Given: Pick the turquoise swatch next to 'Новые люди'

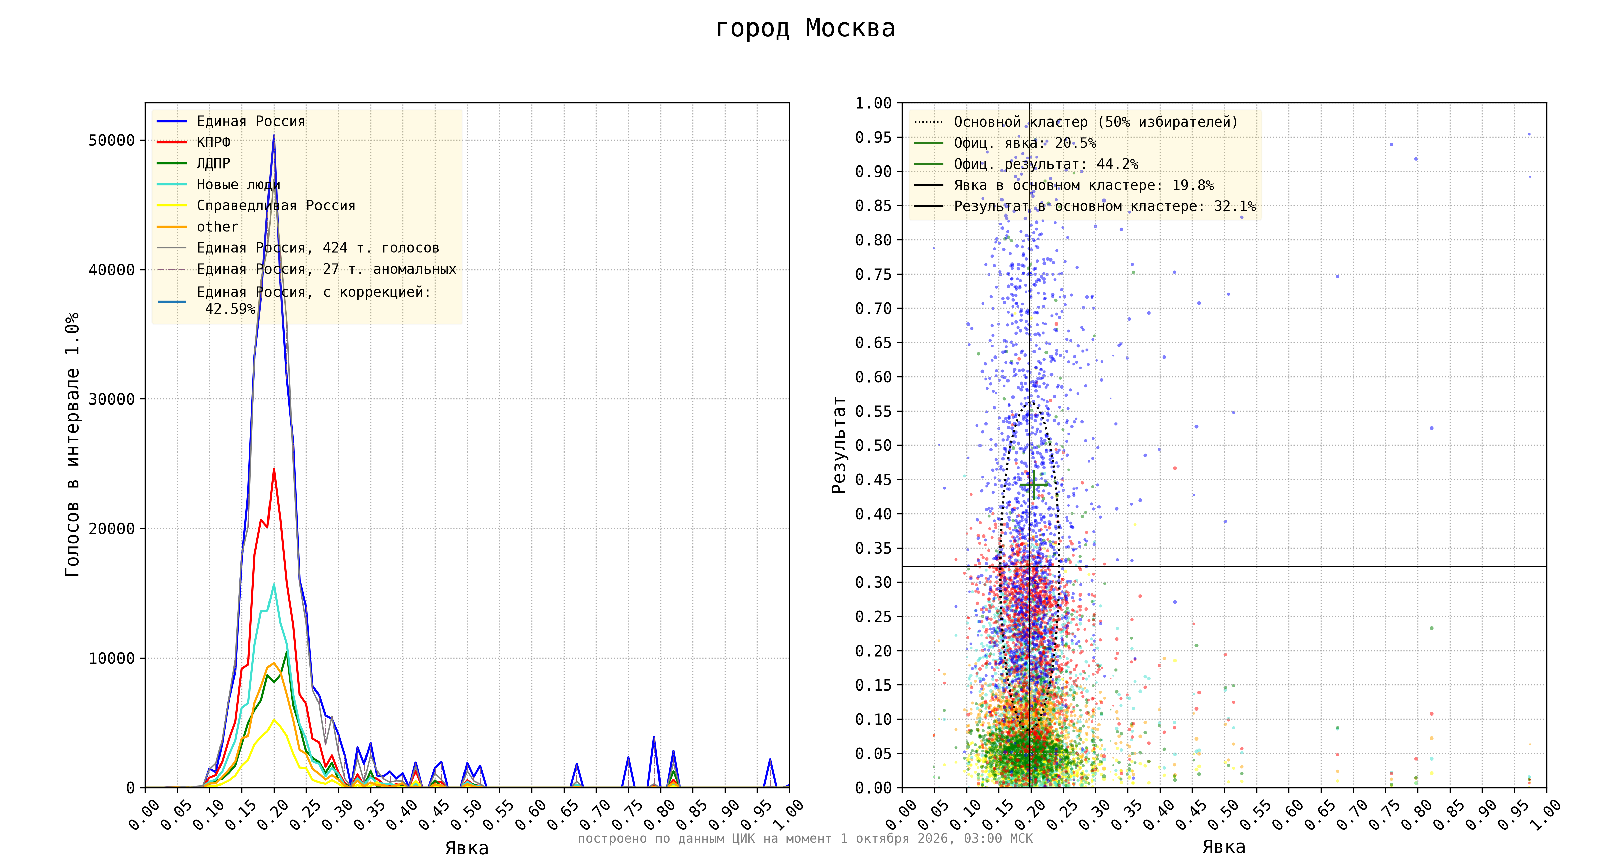Looking at the screenshot, I should (x=172, y=185).
